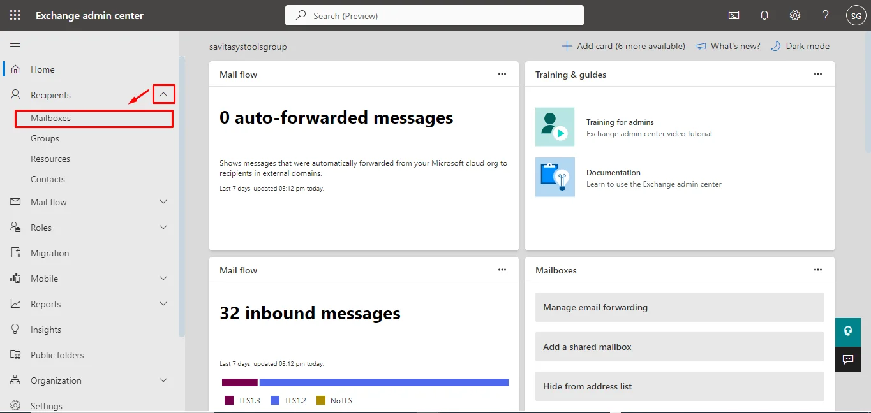Click the Exchange admin center title
The image size is (871, 413).
pos(89,15)
